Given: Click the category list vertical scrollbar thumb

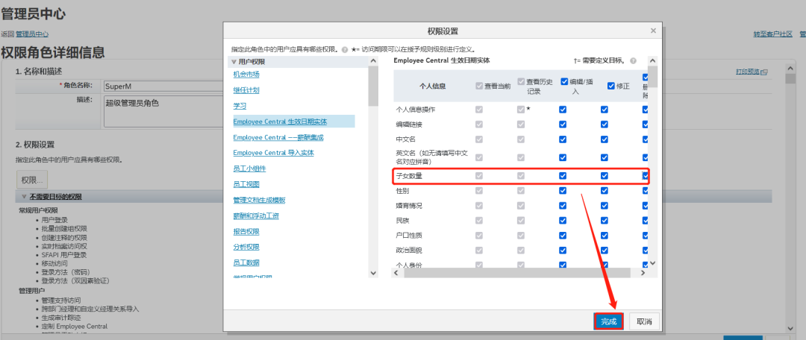Looking at the screenshot, I should 374,86.
